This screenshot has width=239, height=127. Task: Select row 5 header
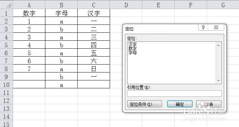click(x=6, y=45)
